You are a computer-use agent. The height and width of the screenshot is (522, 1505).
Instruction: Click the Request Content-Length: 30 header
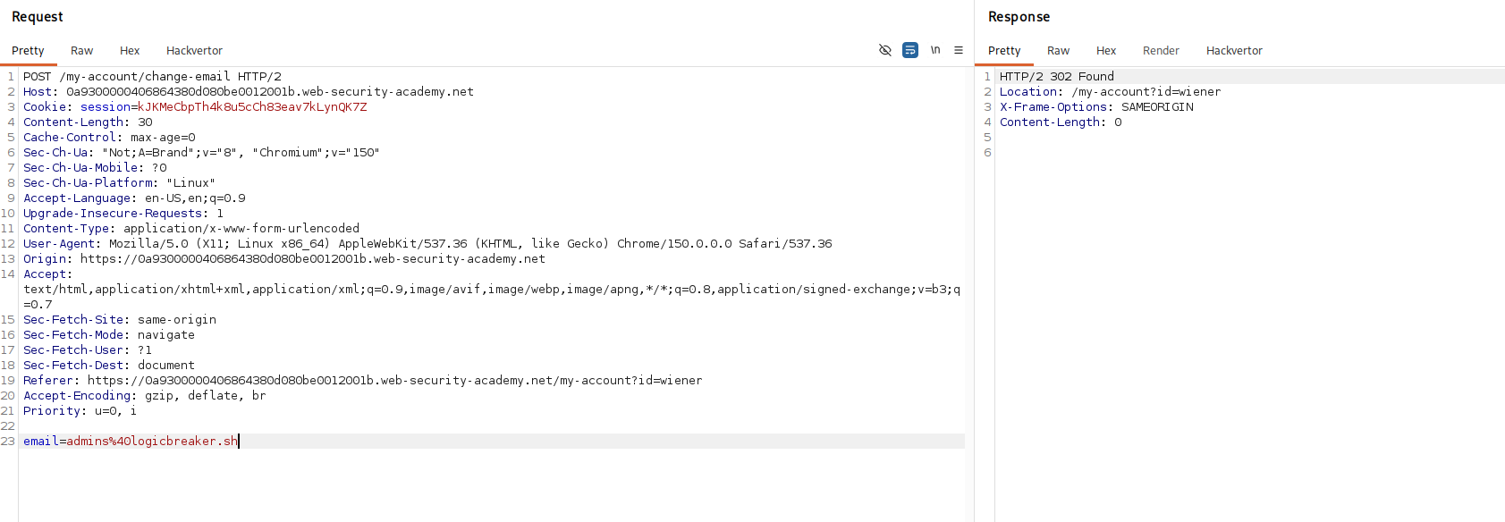pyautogui.click(x=88, y=122)
